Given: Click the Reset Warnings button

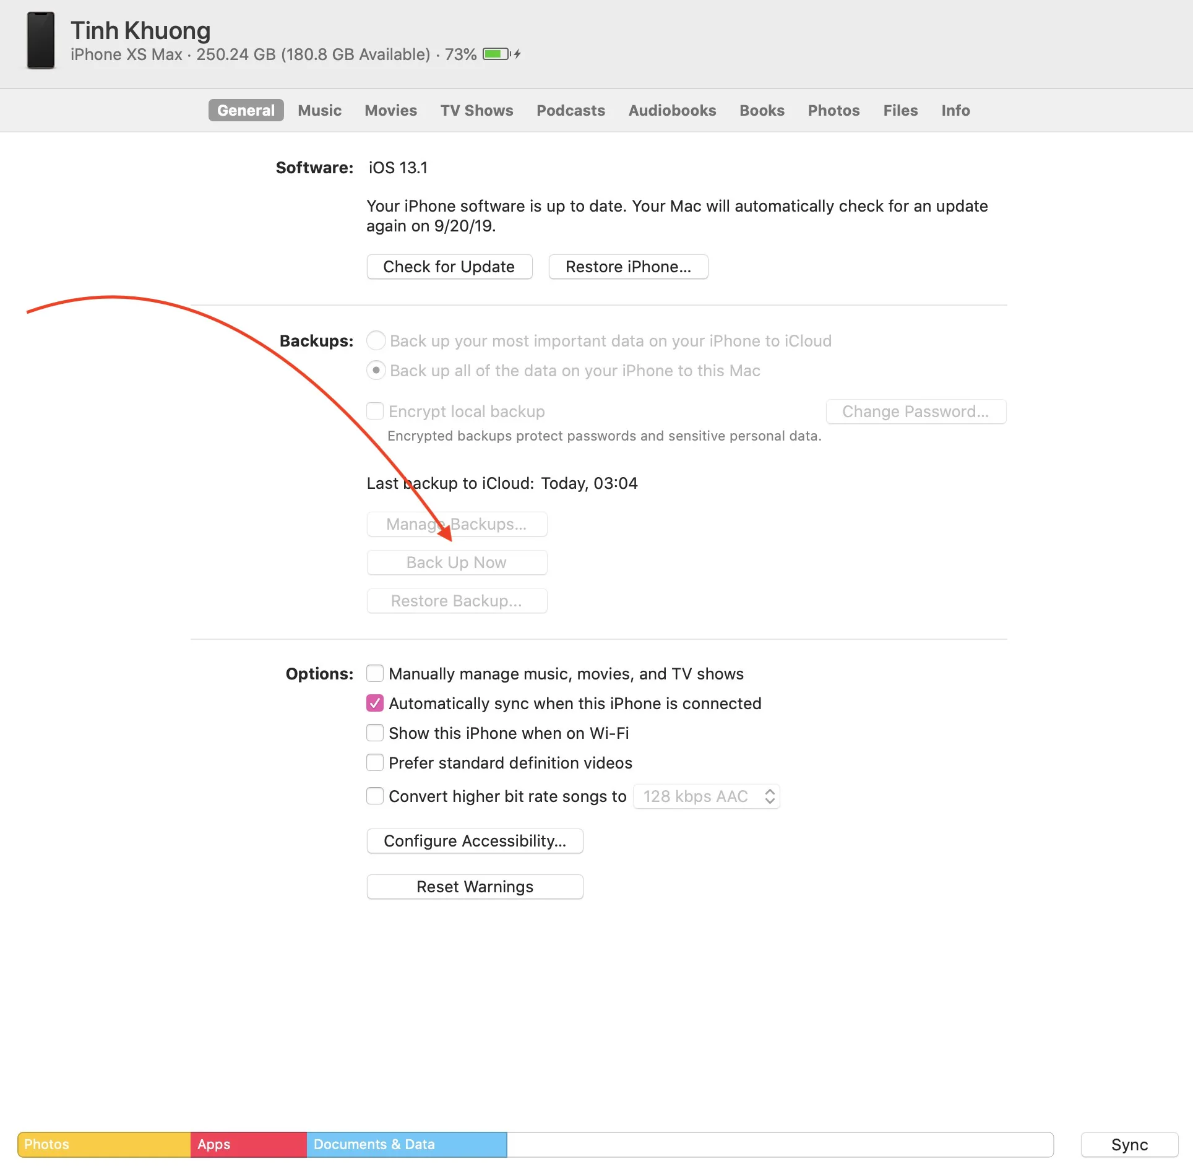Looking at the screenshot, I should [x=475, y=887].
